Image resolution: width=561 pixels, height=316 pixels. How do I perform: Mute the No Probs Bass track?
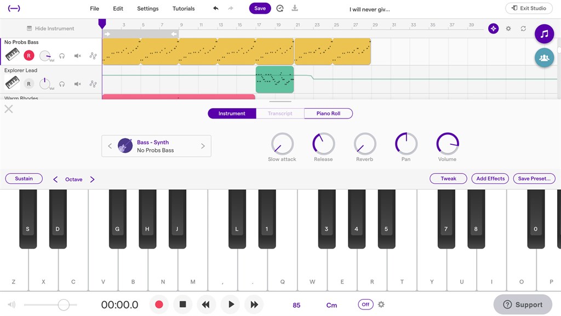point(77,55)
